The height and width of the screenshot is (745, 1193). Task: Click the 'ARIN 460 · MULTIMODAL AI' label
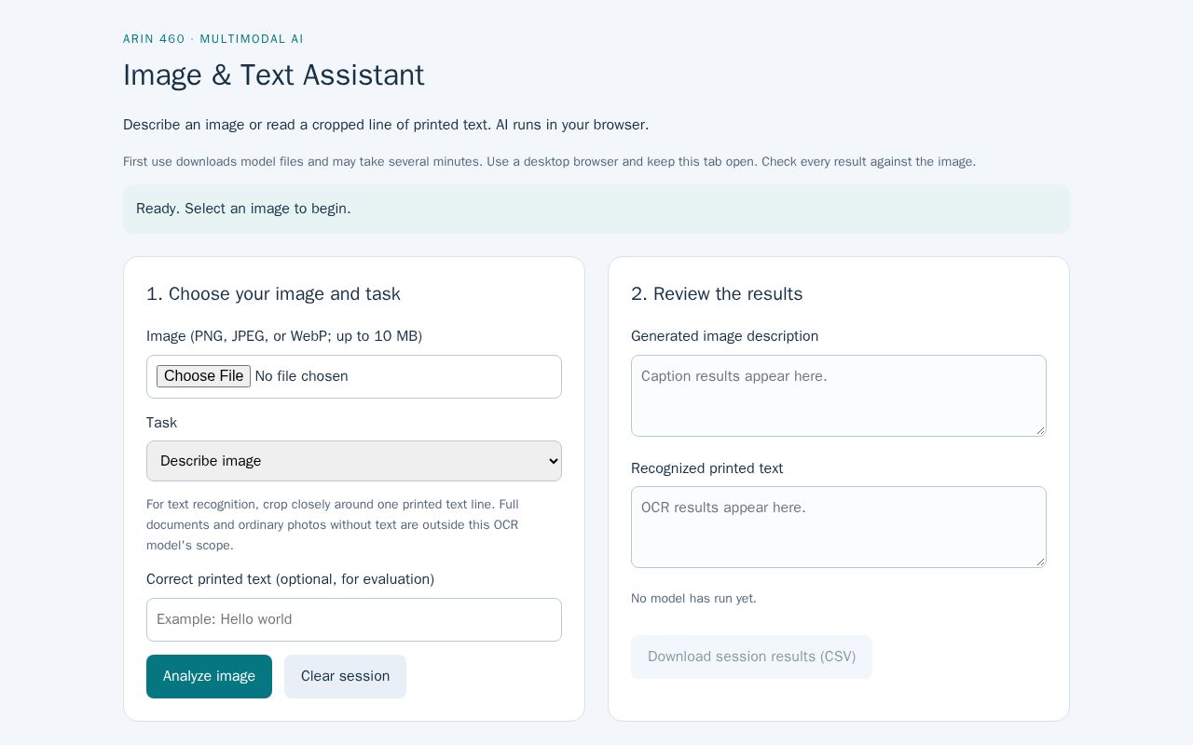pos(213,39)
